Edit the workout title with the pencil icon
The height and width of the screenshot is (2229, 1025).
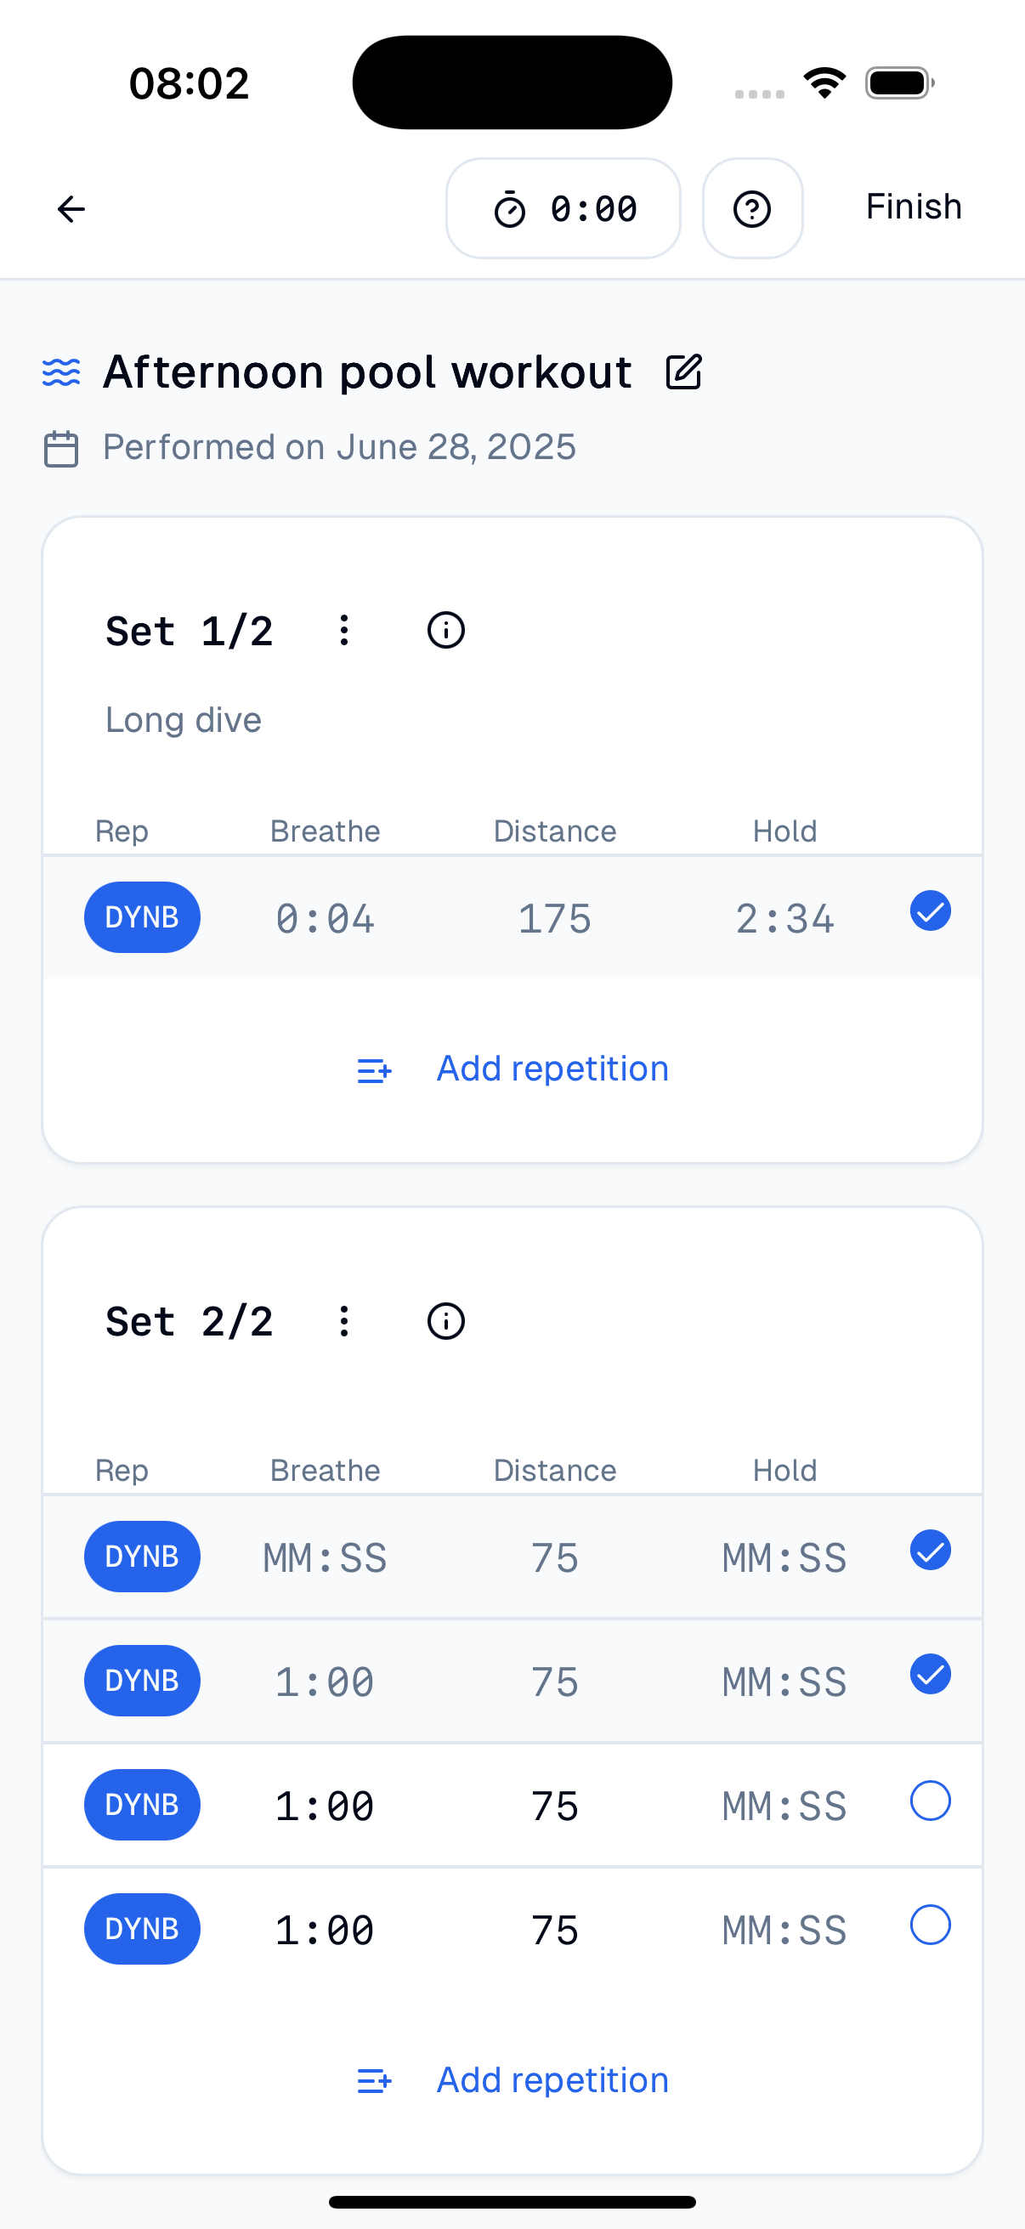pos(683,371)
